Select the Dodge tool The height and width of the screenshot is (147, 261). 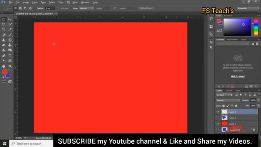(10, 50)
